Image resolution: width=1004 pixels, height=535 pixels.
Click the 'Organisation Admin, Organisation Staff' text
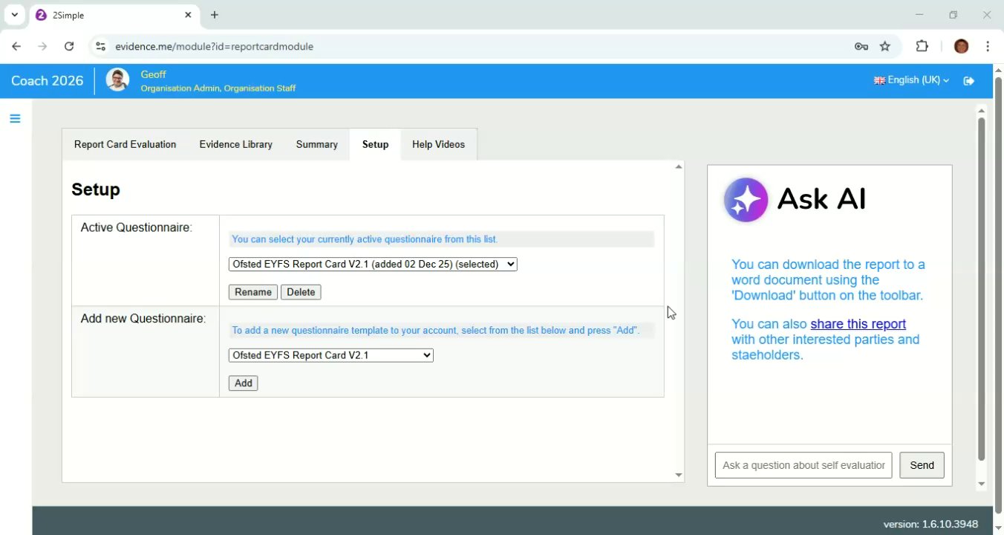(218, 88)
